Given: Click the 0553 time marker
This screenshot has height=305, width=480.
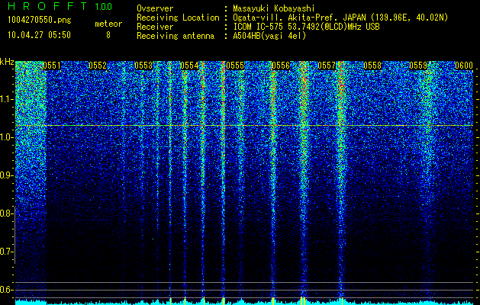Looking at the screenshot, I should tap(143, 66).
